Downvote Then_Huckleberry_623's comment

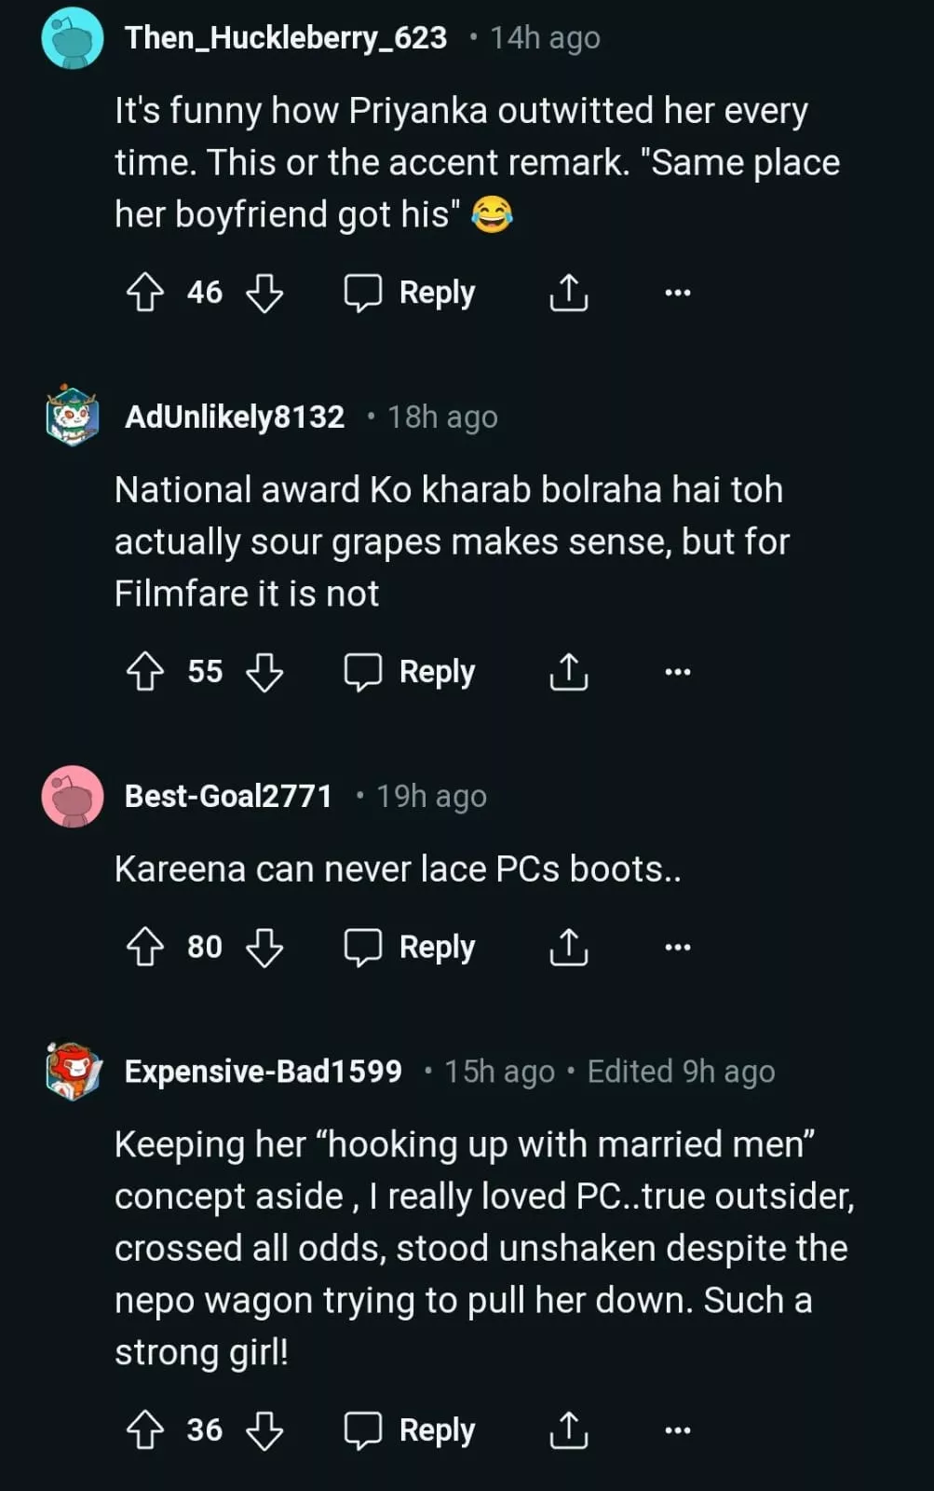(264, 293)
